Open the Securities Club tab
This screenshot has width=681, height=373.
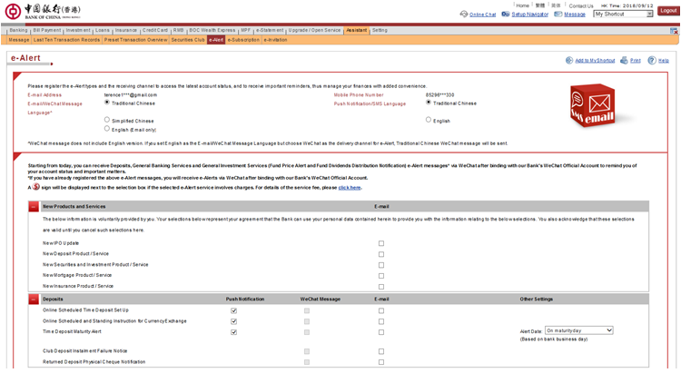point(188,40)
